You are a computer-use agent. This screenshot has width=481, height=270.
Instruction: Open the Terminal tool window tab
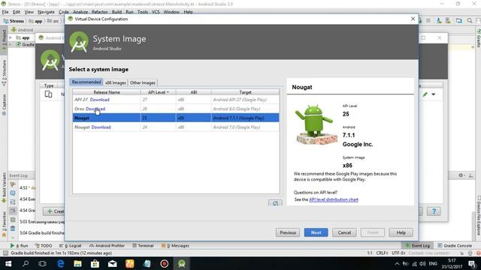tap(143, 245)
